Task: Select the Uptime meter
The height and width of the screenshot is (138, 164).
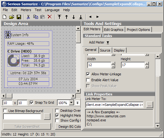Action: (x=28, y=73)
